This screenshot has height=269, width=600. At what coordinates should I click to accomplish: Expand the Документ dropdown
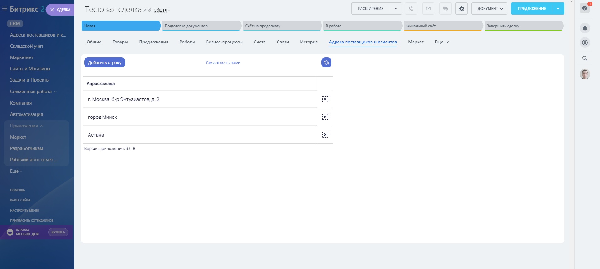(490, 9)
